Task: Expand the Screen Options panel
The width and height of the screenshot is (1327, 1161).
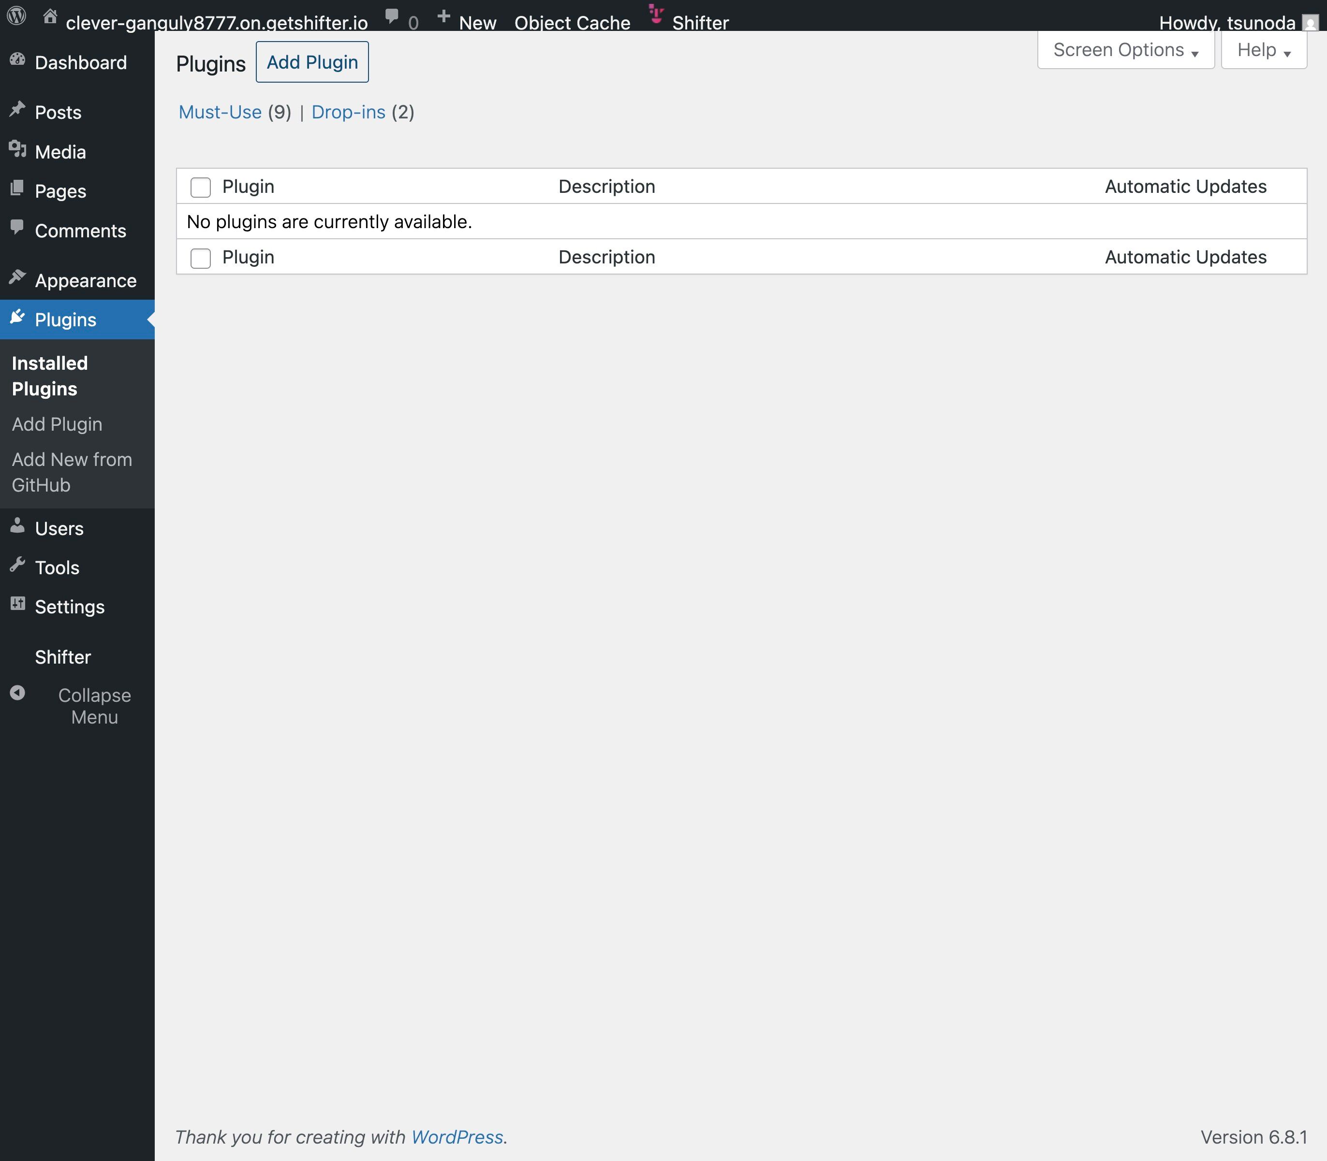Action: 1125,50
